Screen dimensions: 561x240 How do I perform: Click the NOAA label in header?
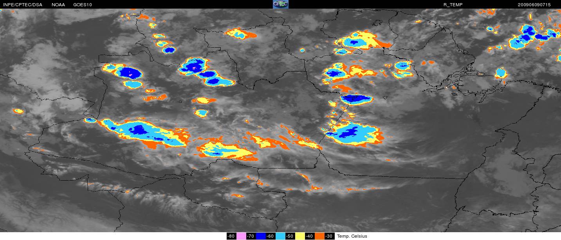pos(58,5)
